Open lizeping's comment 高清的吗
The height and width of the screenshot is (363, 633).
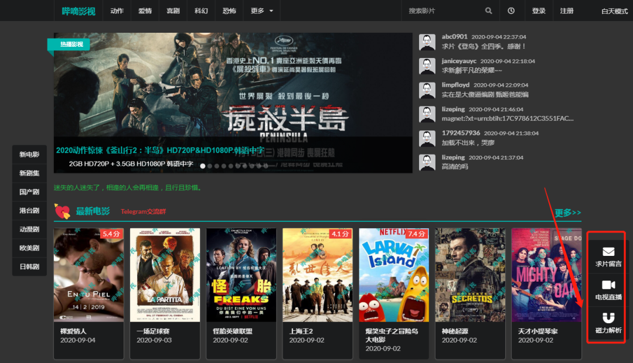point(455,167)
